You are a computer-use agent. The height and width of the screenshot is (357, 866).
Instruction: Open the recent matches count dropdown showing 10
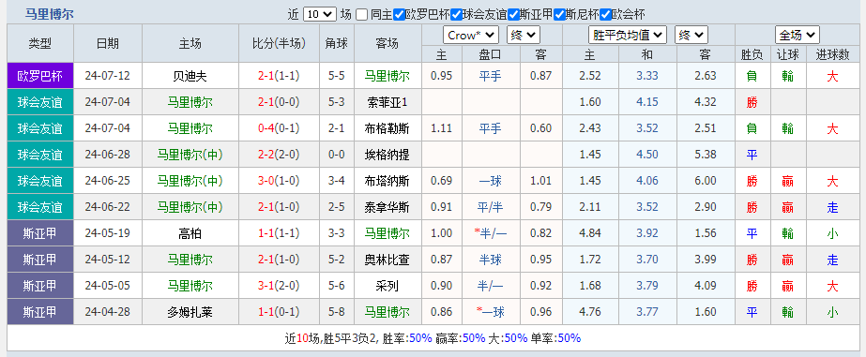320,14
